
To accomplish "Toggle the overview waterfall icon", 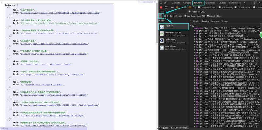I will pyautogui.click(x=194, y=7).
